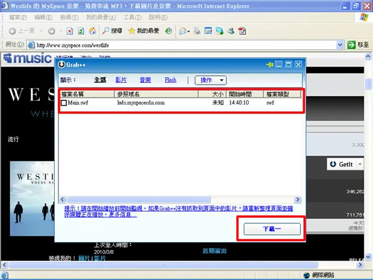
Task: Click the GetIt download button on page
Action: pyautogui.click(x=341, y=164)
